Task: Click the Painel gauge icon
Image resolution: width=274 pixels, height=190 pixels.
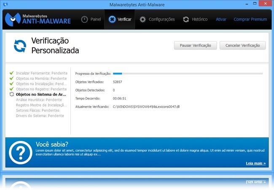Action: [84, 19]
